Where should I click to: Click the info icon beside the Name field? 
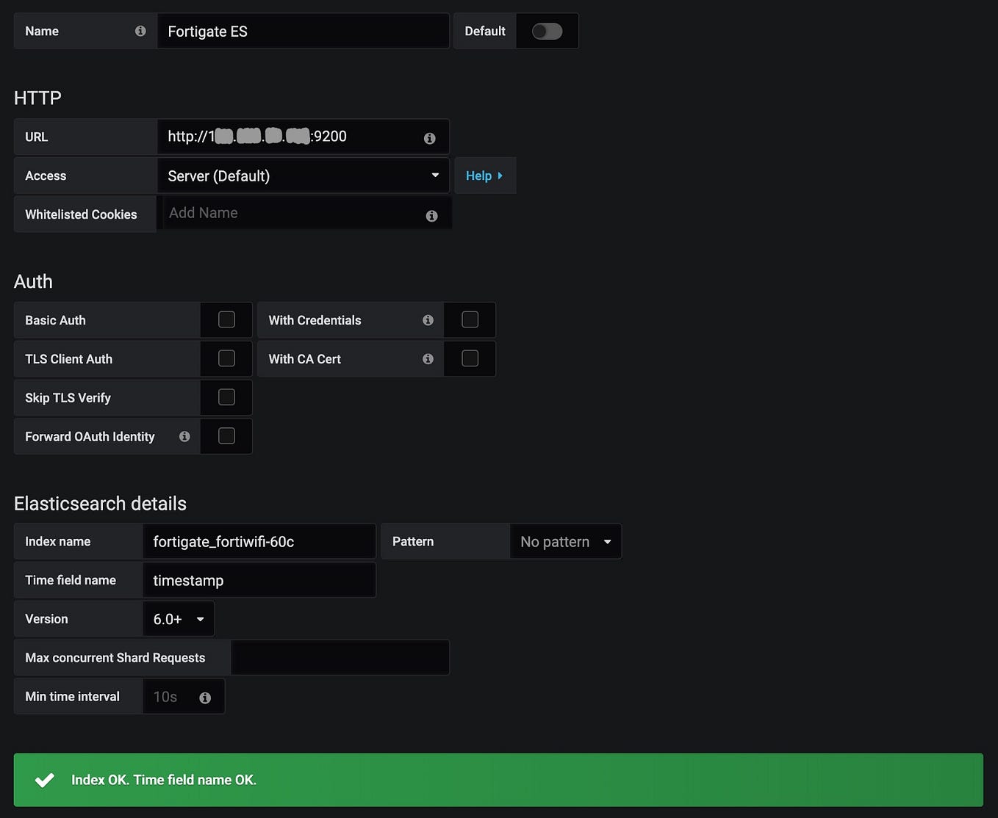coord(140,31)
